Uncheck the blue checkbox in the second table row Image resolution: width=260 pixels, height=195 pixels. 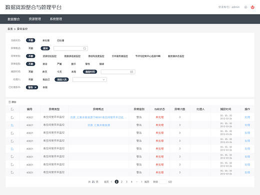pyautogui.click(x=12, y=125)
